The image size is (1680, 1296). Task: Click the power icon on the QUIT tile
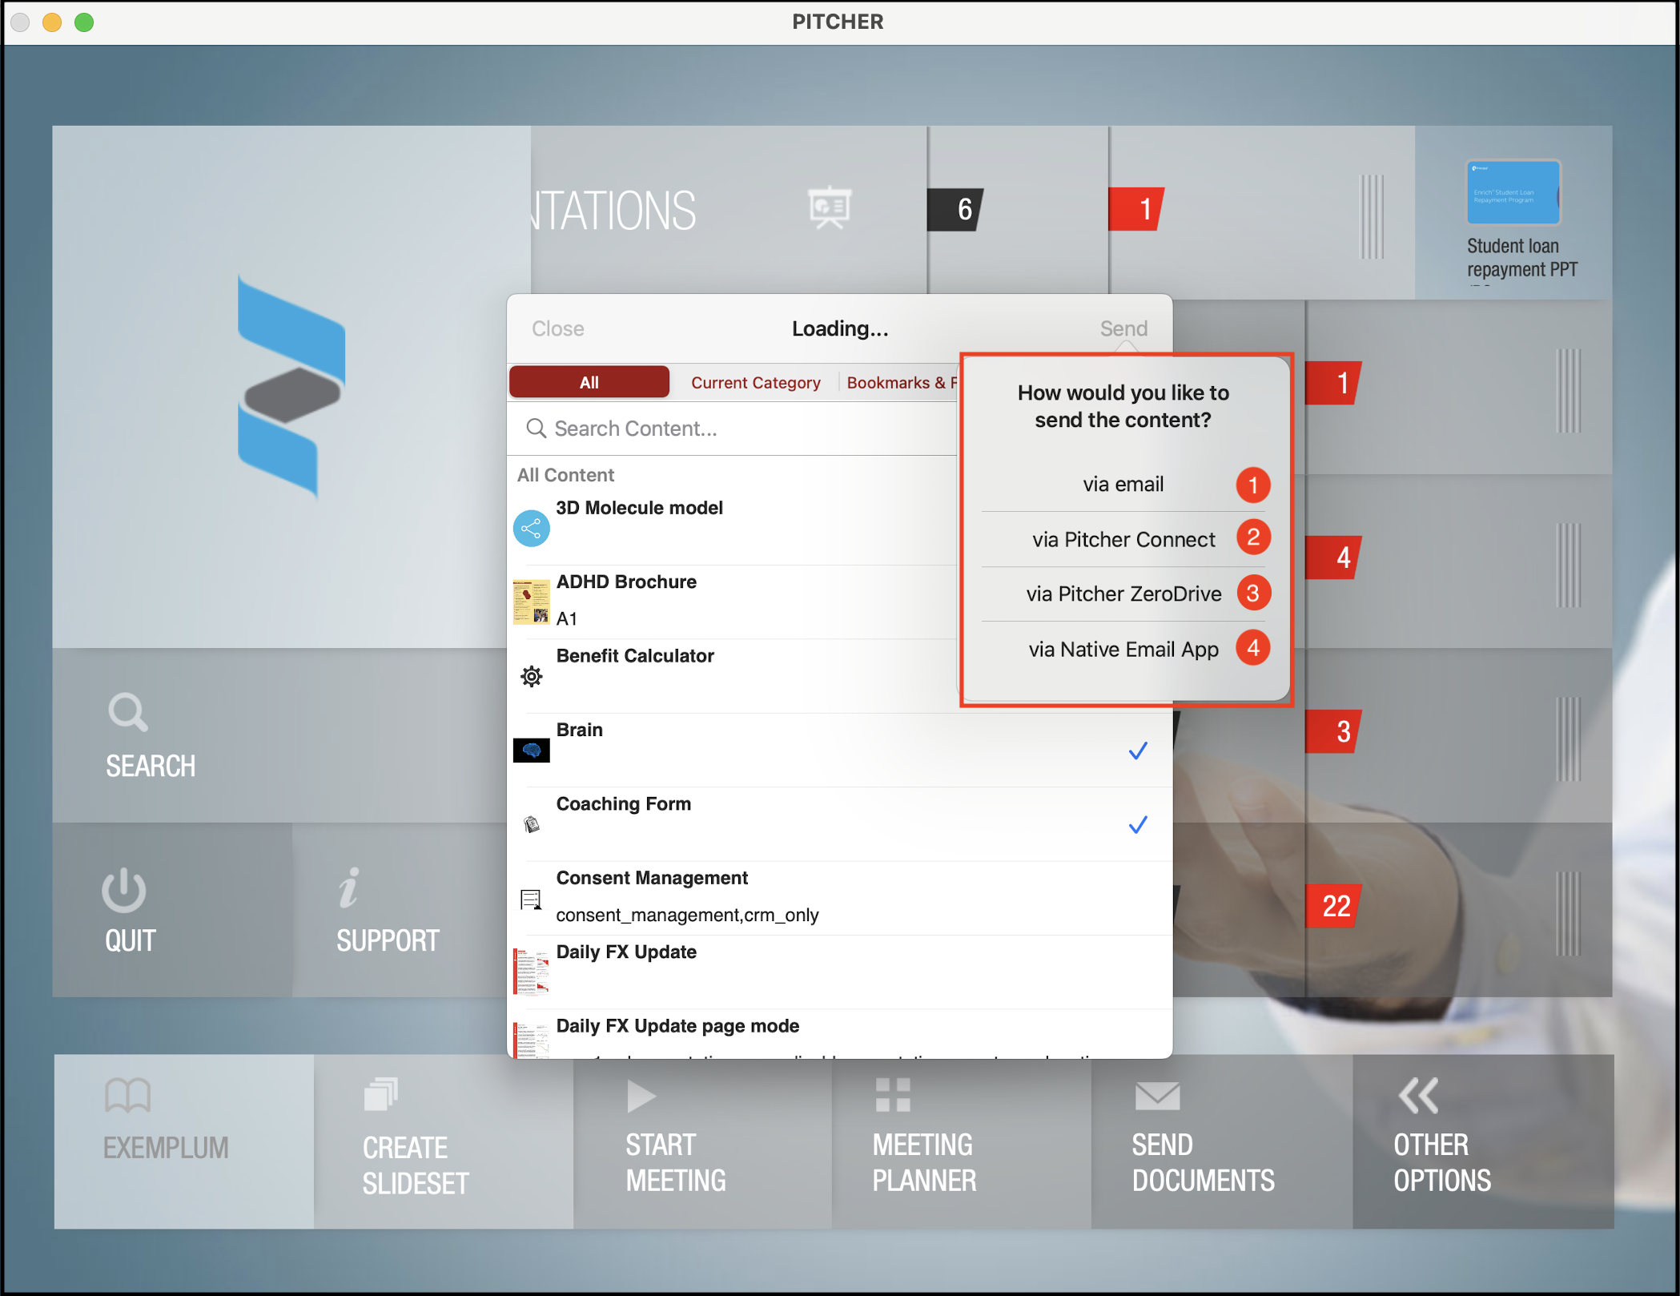pyautogui.click(x=124, y=888)
